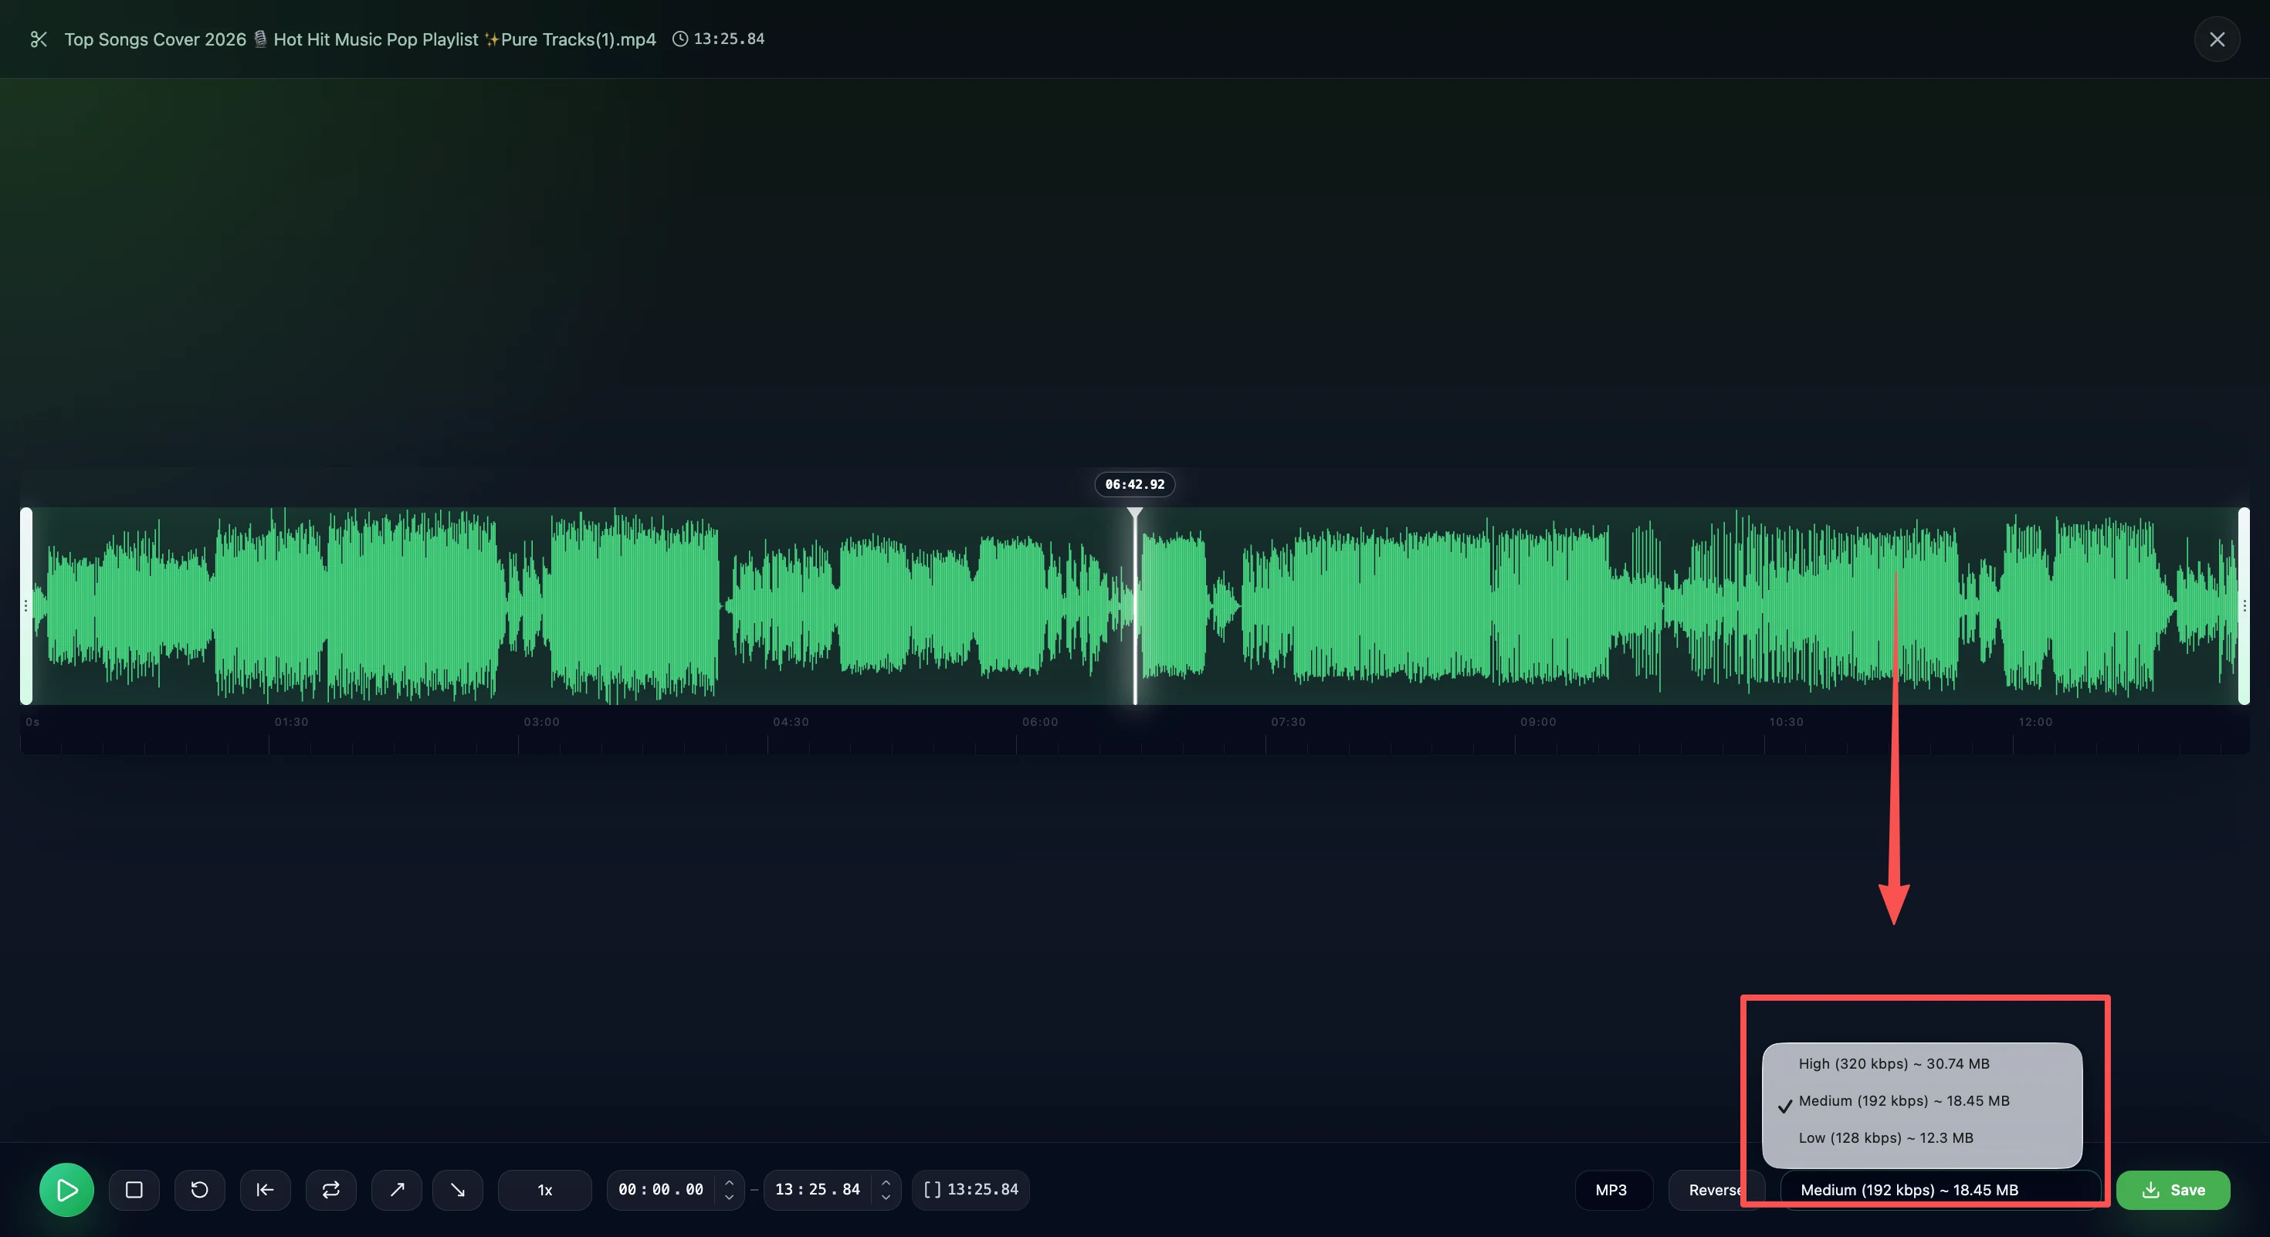Select Medium (192 kbps) quality option
The image size is (2270, 1237).
point(1922,1100)
